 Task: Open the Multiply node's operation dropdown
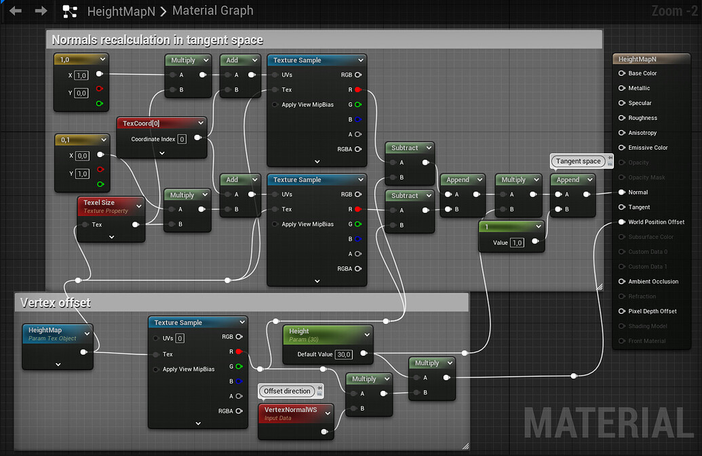(x=206, y=60)
